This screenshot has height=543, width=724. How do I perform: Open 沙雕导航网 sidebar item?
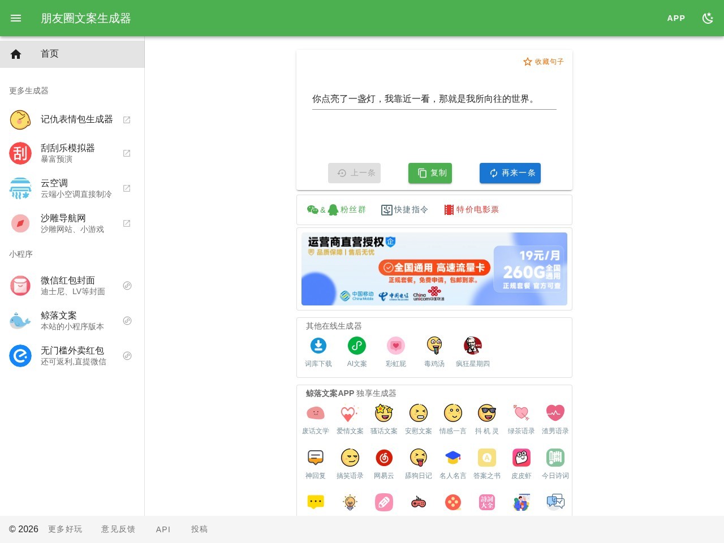72,223
